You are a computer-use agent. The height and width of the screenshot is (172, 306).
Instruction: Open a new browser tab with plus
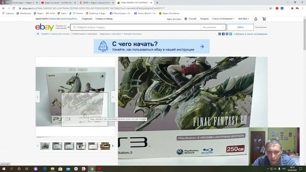(157, 3)
